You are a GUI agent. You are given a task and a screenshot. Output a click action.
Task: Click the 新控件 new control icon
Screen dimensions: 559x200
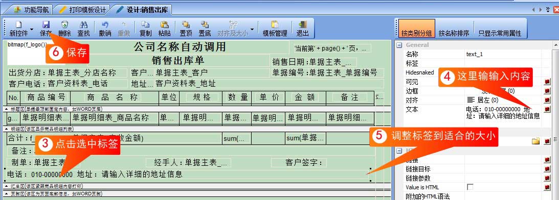(x=18, y=25)
